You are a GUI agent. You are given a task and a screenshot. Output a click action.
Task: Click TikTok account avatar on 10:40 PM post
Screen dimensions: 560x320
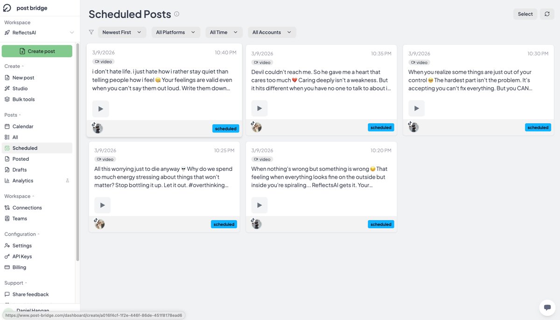[x=98, y=129]
